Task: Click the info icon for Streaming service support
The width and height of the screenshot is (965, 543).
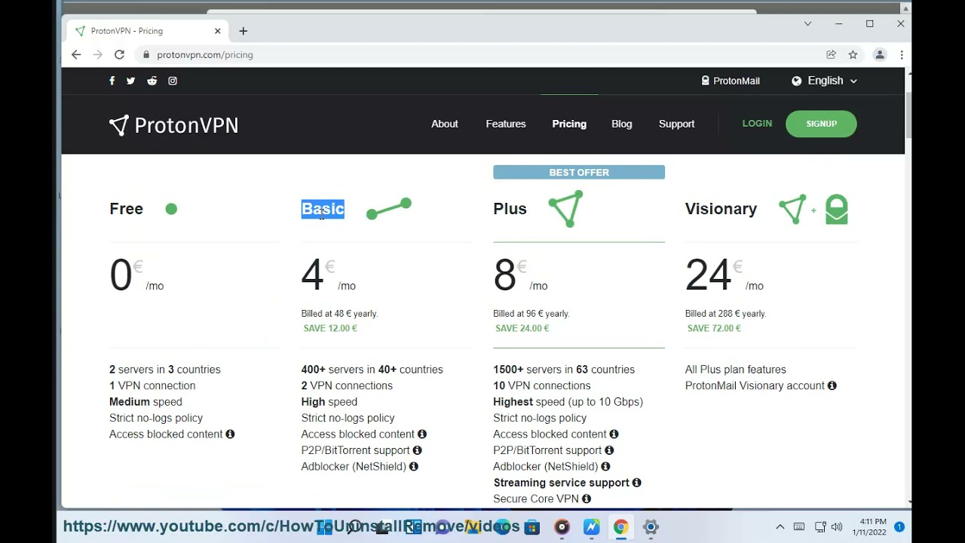Action: click(x=636, y=483)
